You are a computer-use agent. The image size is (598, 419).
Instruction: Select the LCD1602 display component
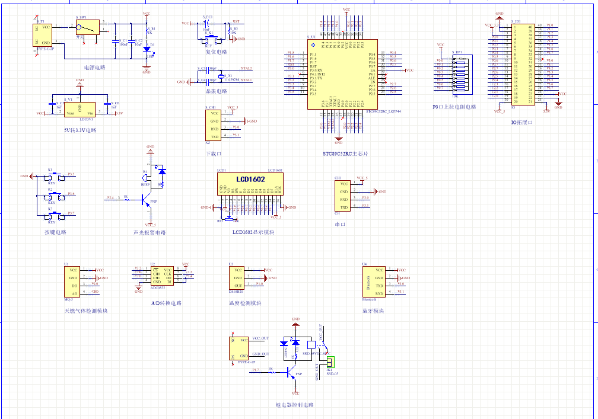pyautogui.click(x=250, y=184)
